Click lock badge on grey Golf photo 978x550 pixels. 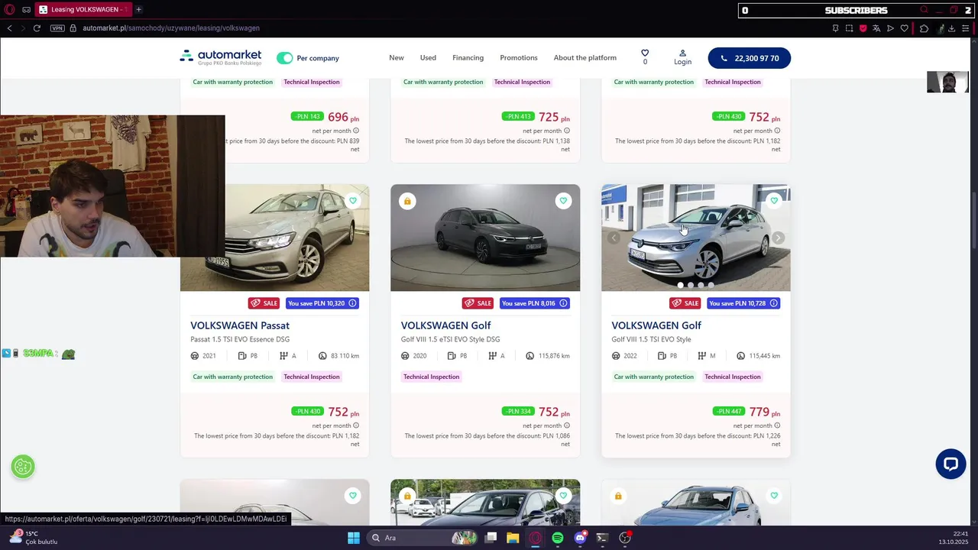[407, 201]
